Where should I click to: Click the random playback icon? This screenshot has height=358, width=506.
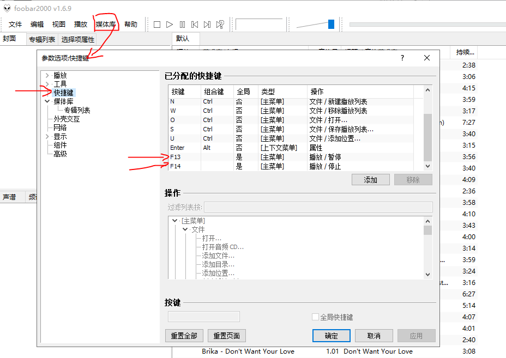click(220, 25)
